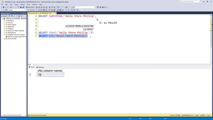This screenshot has width=213, height=120.
Task: Click the wrench Properties icon
Action: 100,7
